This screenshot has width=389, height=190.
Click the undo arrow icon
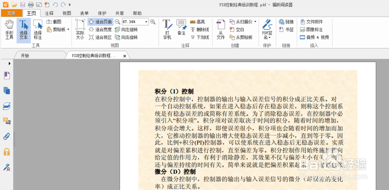click(55, 4)
